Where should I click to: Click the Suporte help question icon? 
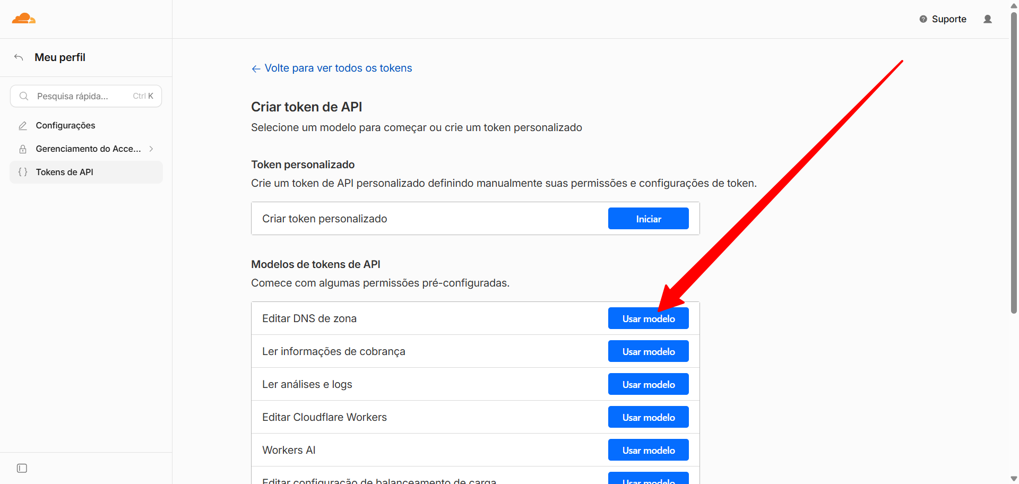(923, 19)
